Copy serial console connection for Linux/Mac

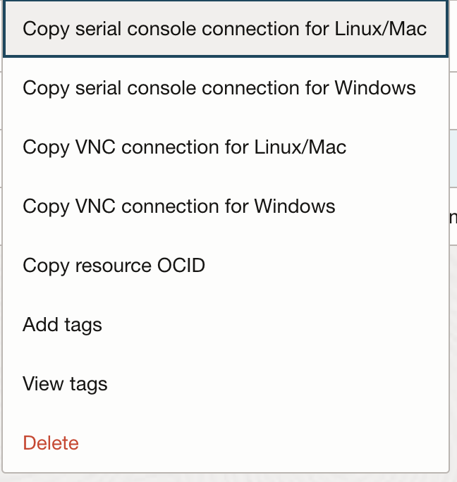(x=224, y=29)
